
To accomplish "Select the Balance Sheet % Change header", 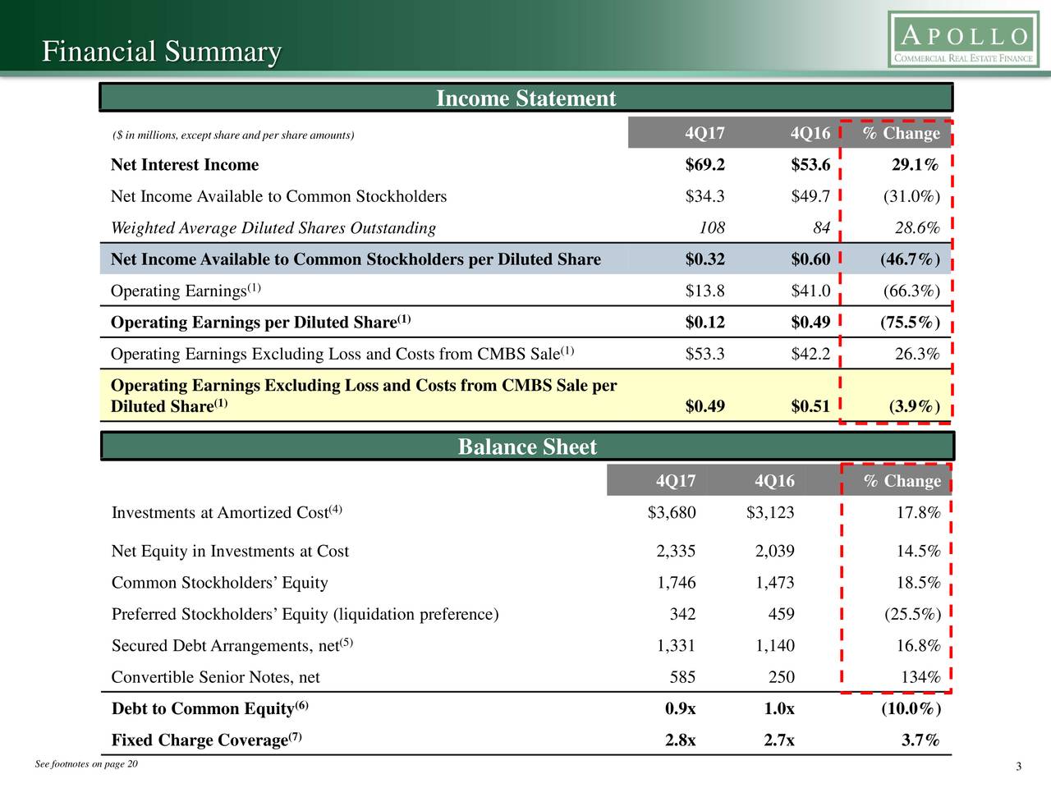I will tap(902, 481).
